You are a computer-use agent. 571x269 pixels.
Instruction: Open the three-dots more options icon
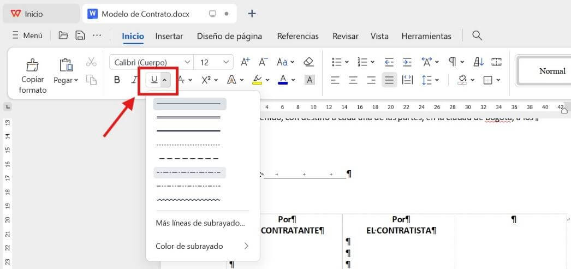[x=97, y=35]
